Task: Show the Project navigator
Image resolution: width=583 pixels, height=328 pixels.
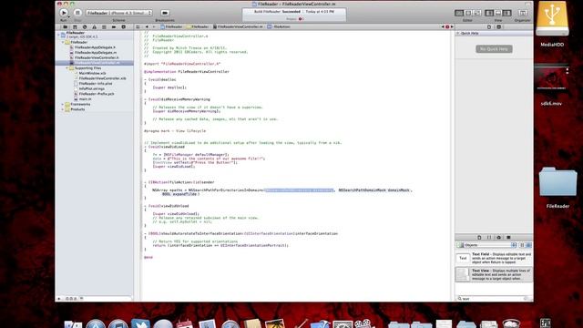Action: click(65, 26)
